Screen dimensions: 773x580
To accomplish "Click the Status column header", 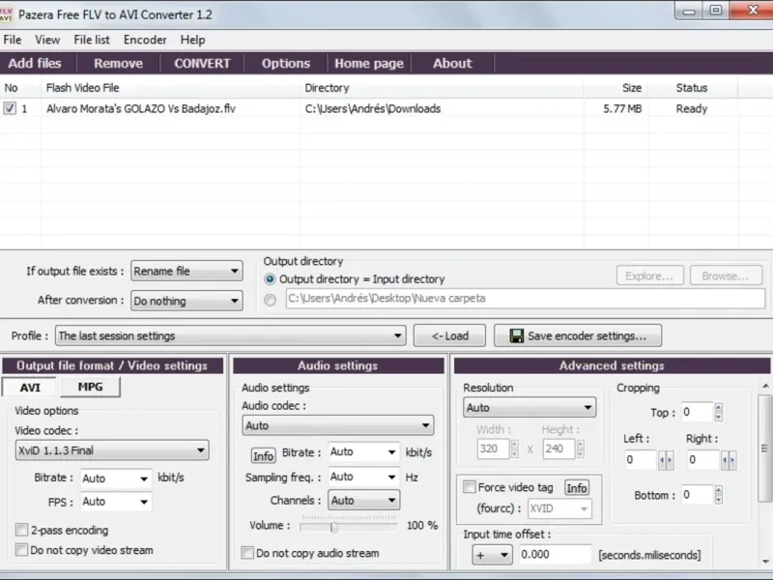I will point(693,88).
